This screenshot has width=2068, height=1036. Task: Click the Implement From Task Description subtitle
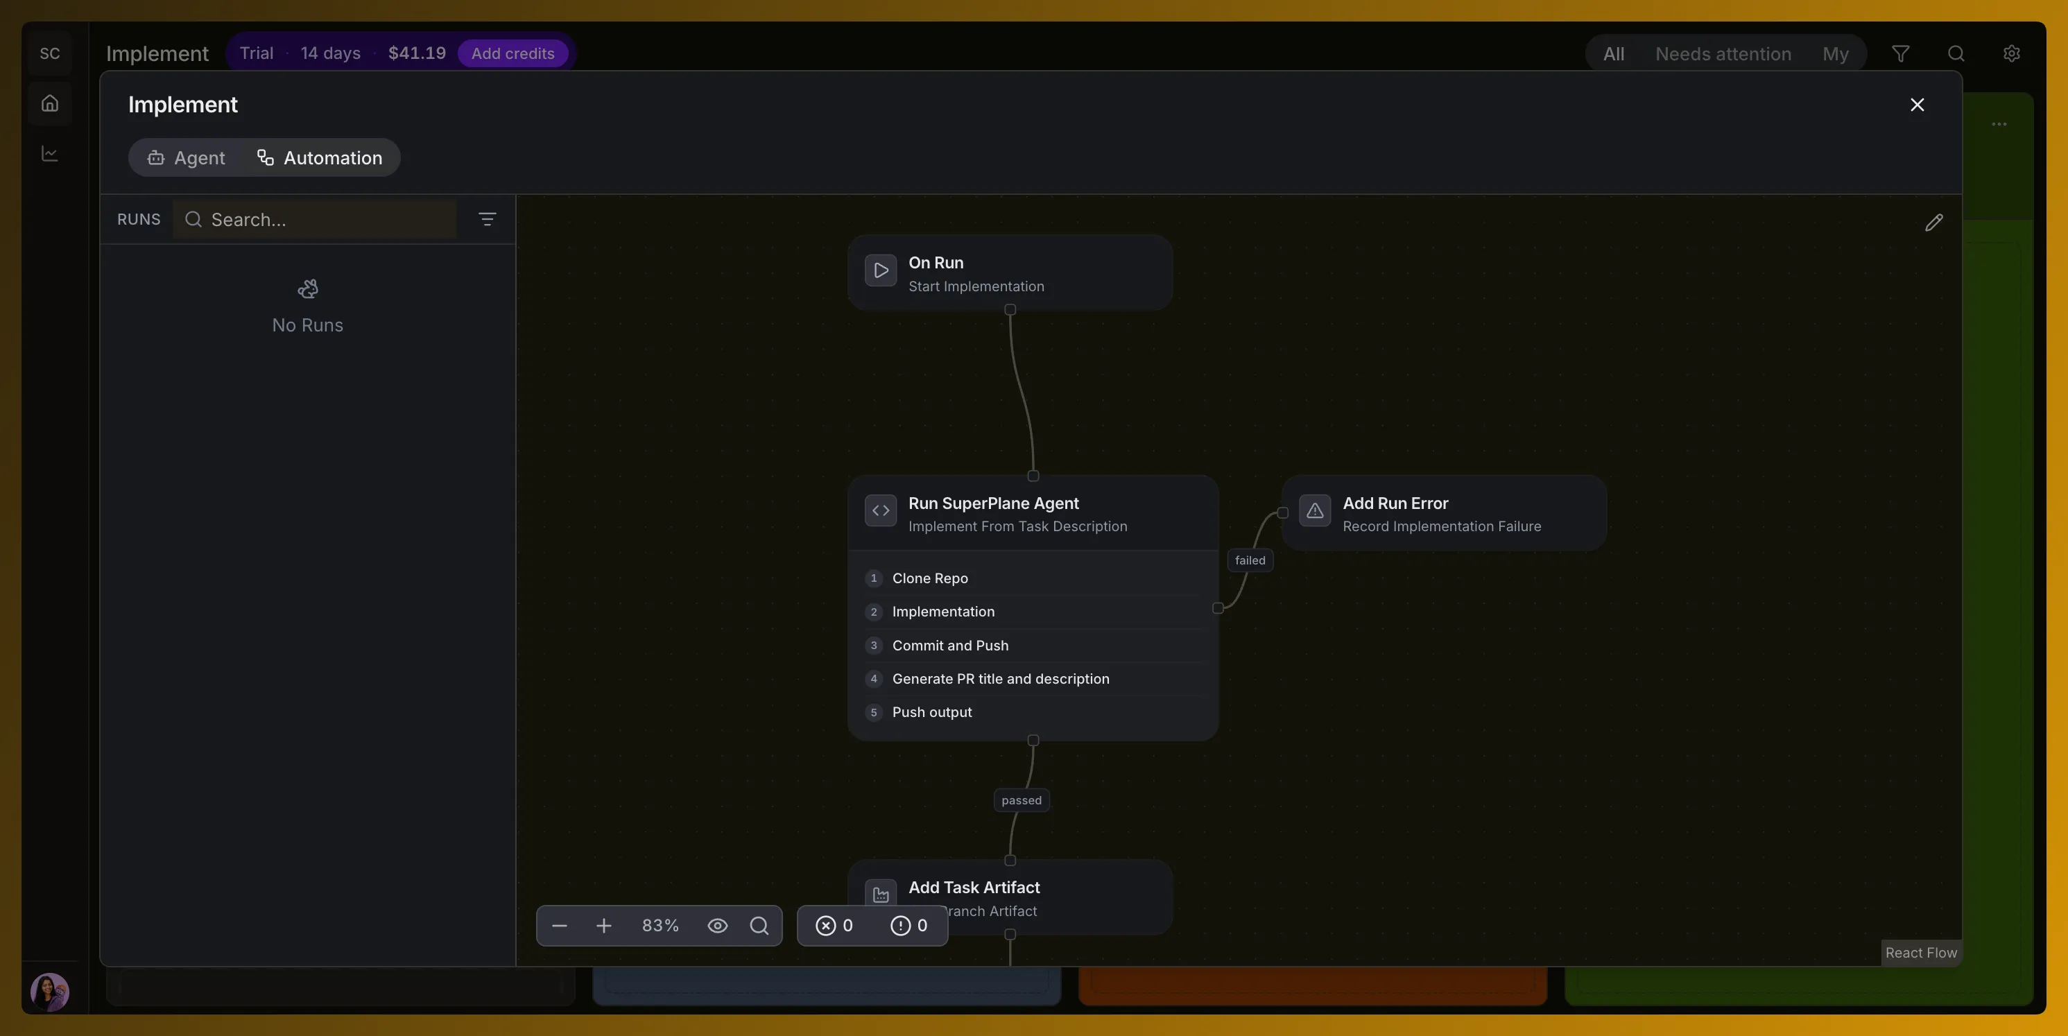click(1017, 526)
